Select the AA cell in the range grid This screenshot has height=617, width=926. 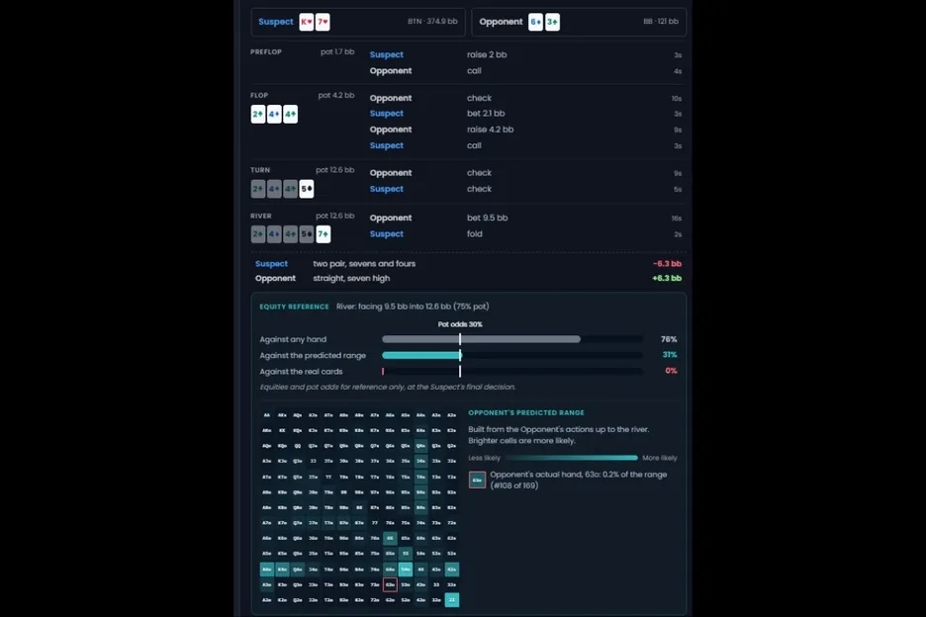267,415
